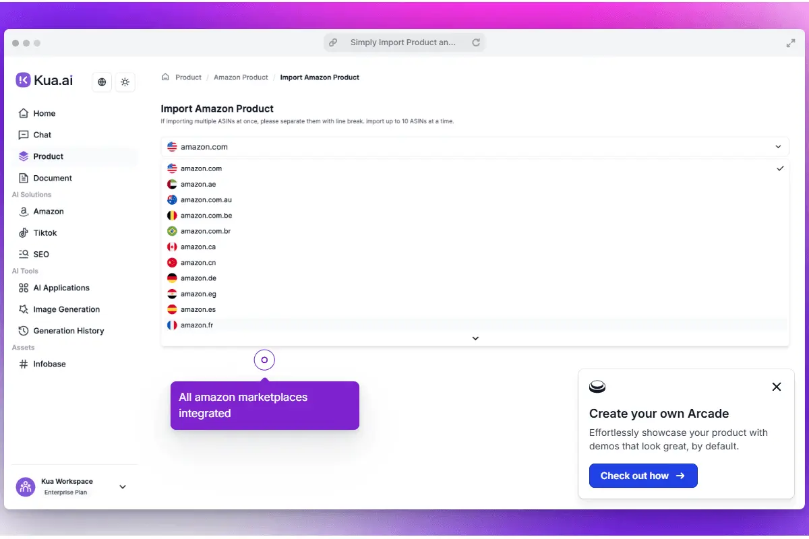Click the Kua.ai logo
Viewport: 809px width, 539px height.
pyautogui.click(x=44, y=80)
